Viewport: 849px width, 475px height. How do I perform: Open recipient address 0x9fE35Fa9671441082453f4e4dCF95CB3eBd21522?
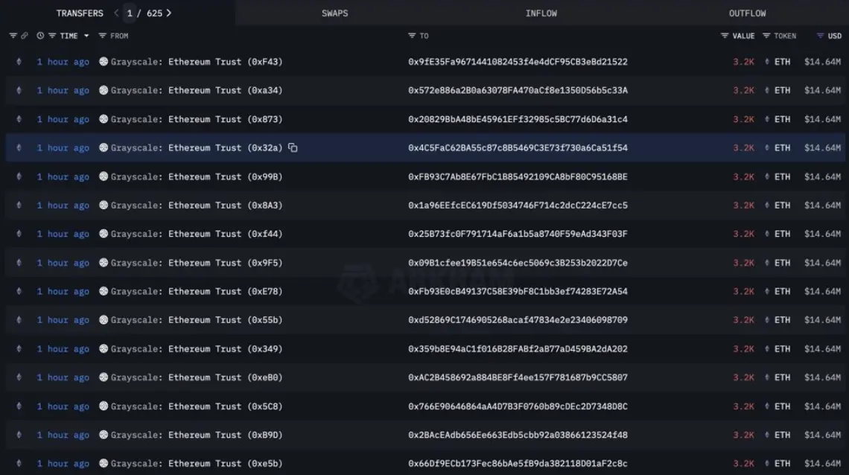tap(518, 62)
